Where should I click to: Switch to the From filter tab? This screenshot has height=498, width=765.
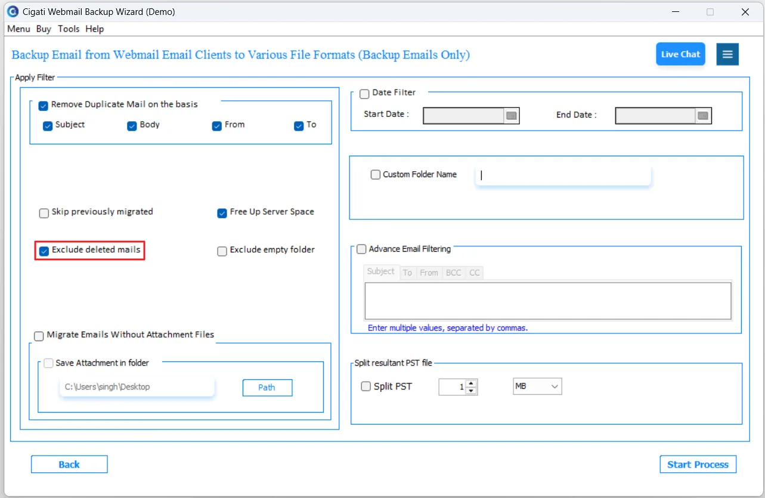pyautogui.click(x=429, y=273)
